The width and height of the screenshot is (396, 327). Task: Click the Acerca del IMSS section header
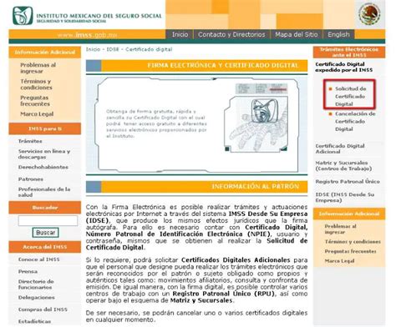tap(45, 247)
